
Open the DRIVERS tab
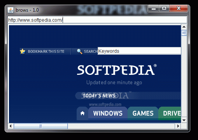[x=170, y=113]
